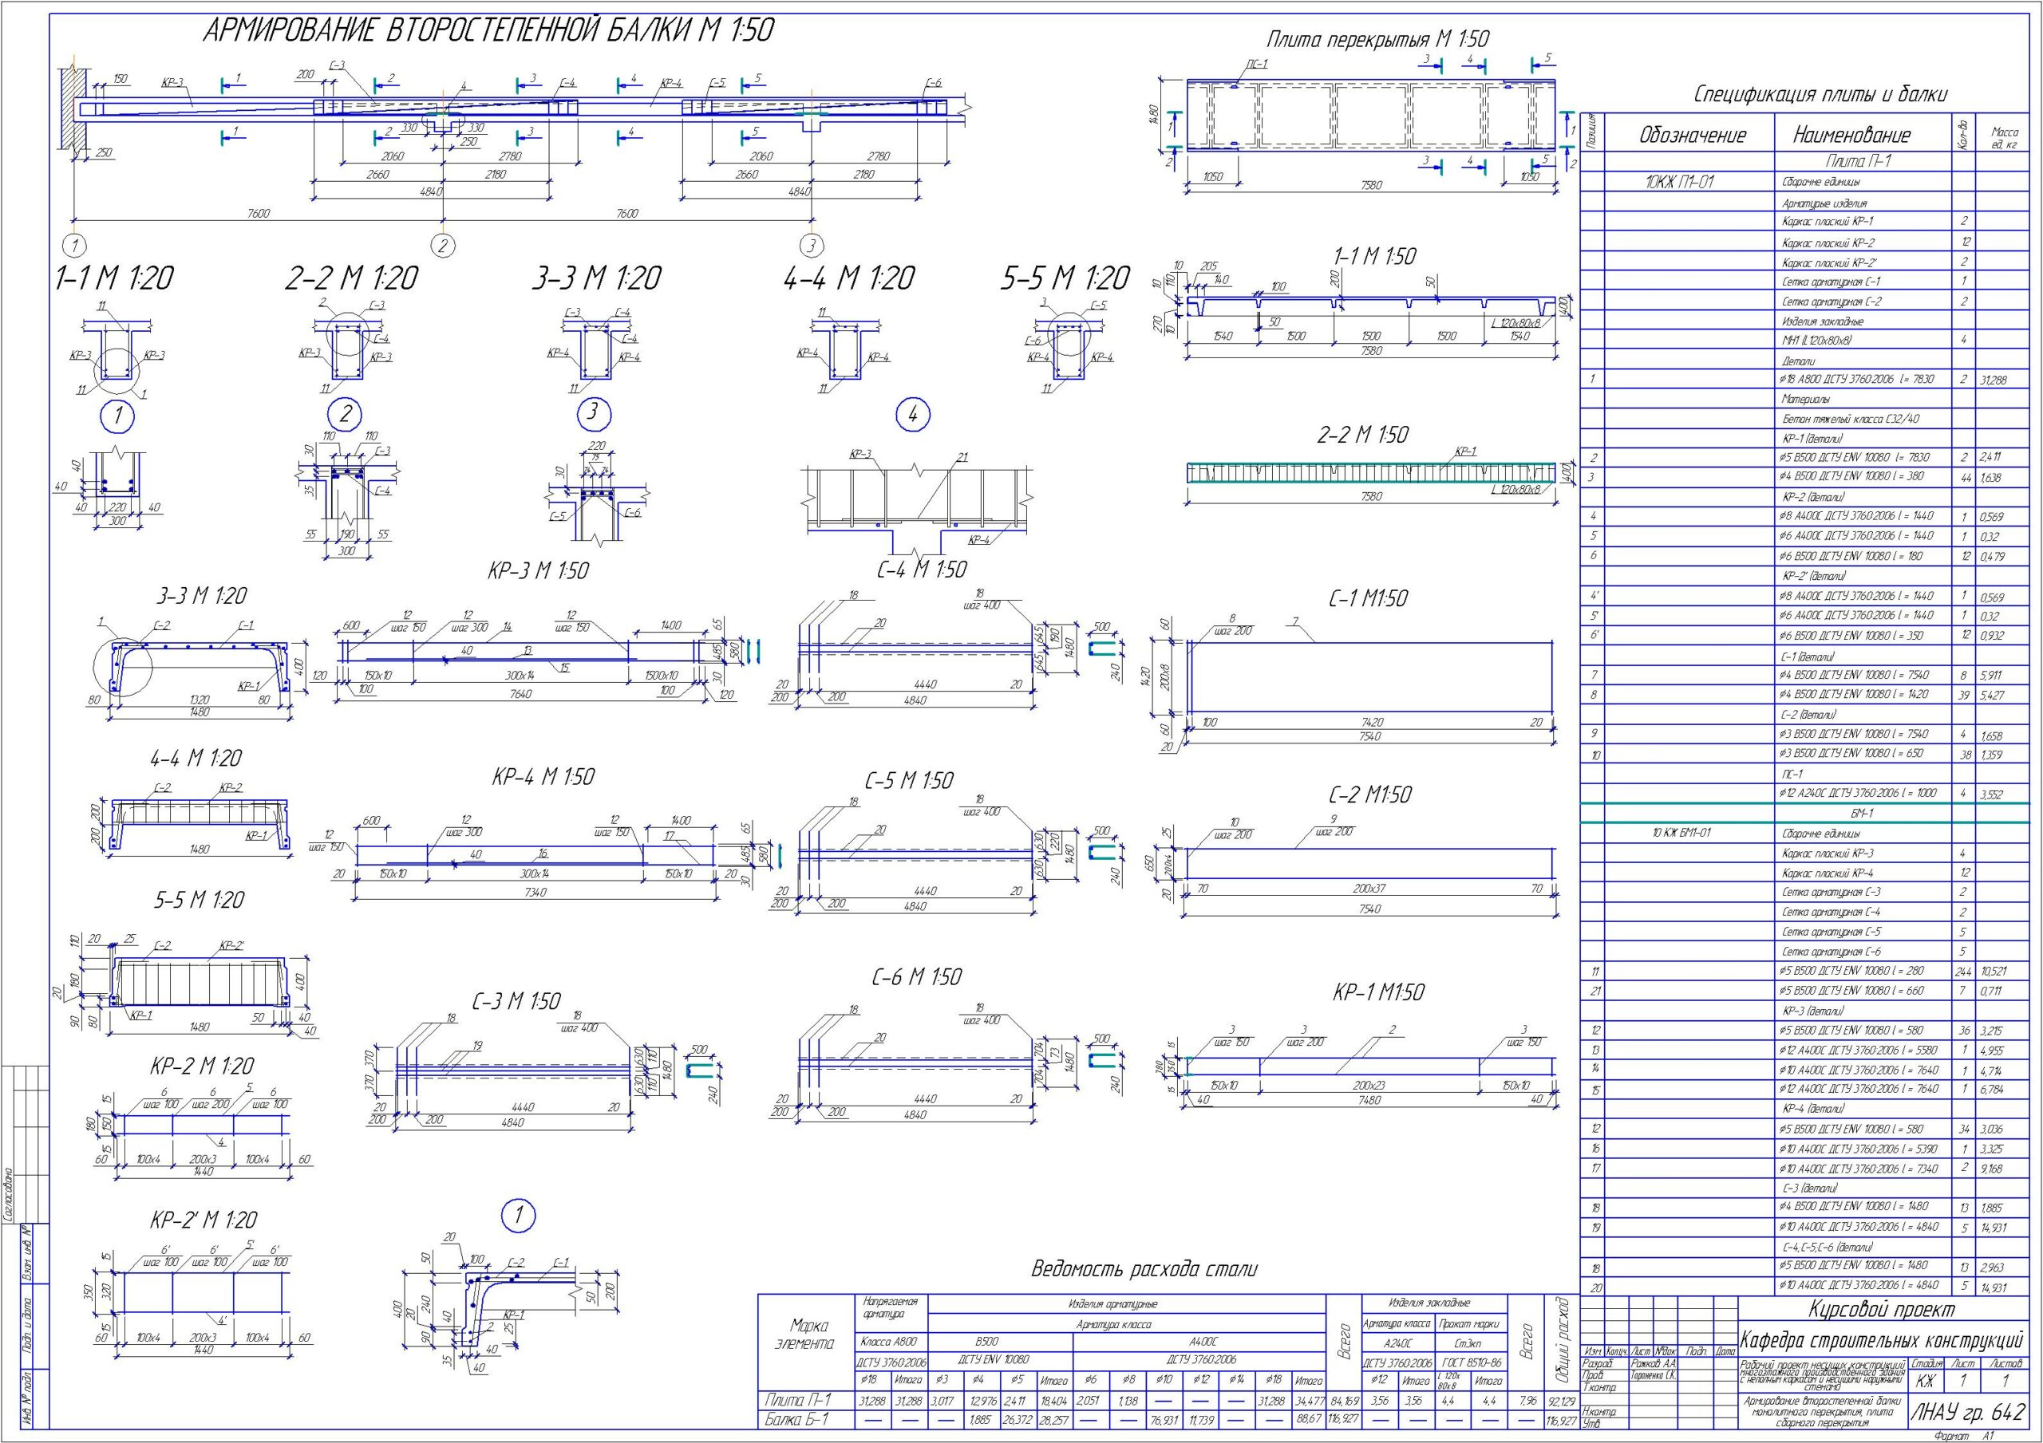Click the mesh title 'С-2 М1:50'
2043x1443 pixels.
(1370, 794)
